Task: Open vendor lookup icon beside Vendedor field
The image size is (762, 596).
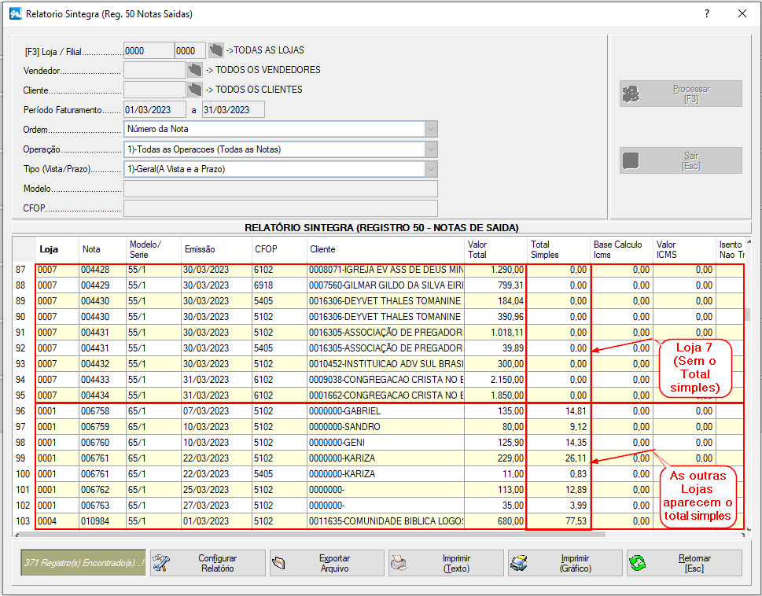Action: click(x=195, y=70)
